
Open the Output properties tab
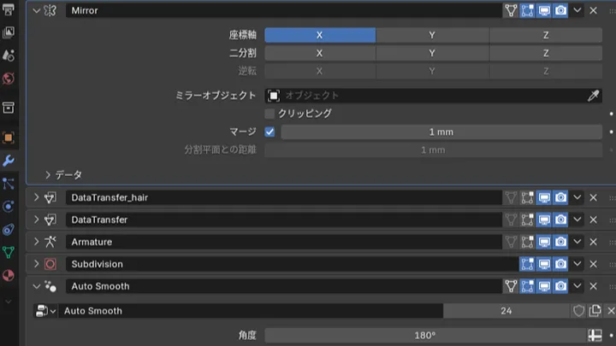(9, 9)
